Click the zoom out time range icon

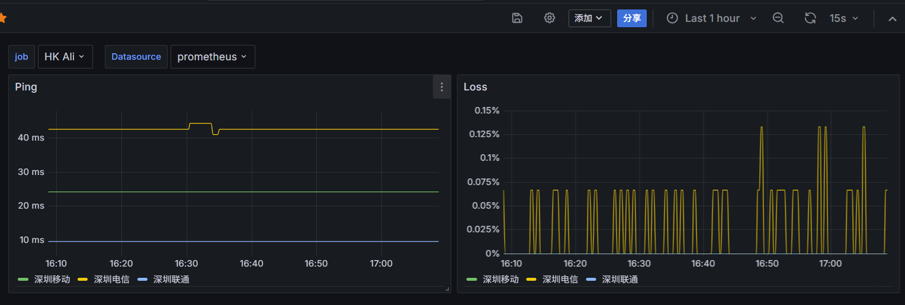778,18
